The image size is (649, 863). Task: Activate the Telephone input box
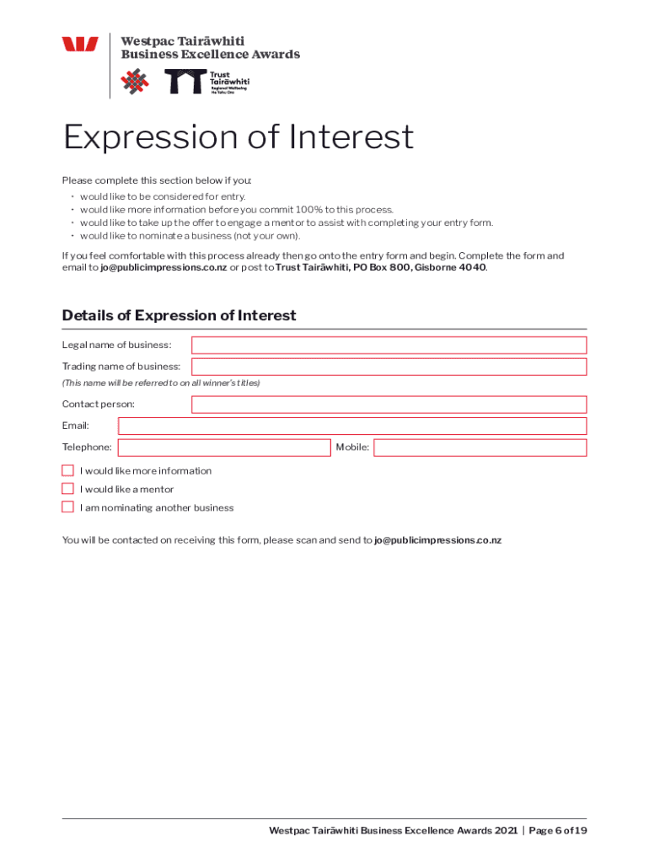pyautogui.click(x=223, y=448)
